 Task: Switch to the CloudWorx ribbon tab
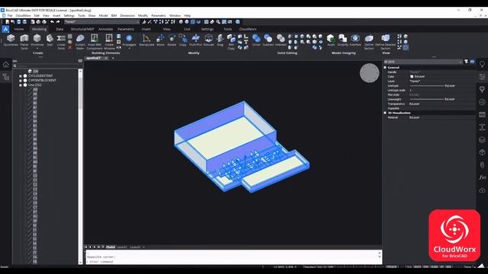[x=248, y=29]
